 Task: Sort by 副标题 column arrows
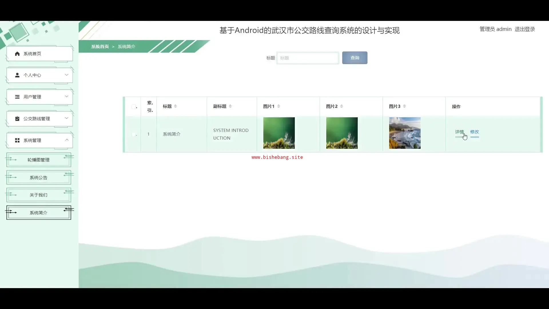pos(230,106)
